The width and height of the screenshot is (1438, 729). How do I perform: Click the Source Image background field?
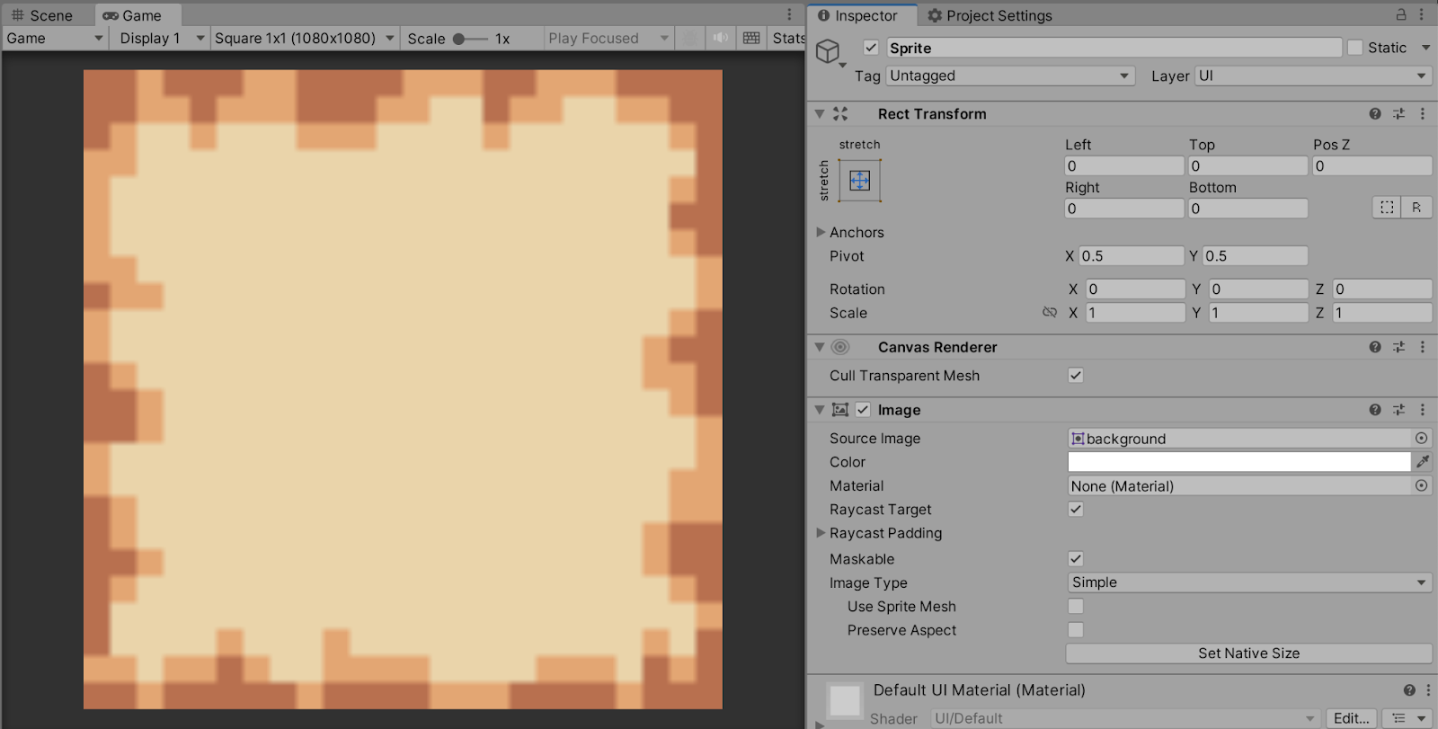pos(1239,439)
